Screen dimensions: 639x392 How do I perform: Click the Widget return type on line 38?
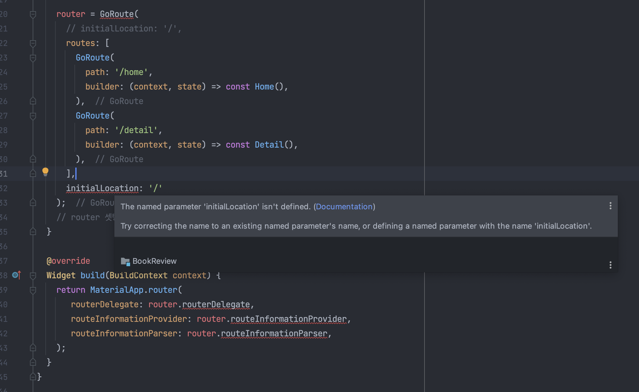point(61,275)
